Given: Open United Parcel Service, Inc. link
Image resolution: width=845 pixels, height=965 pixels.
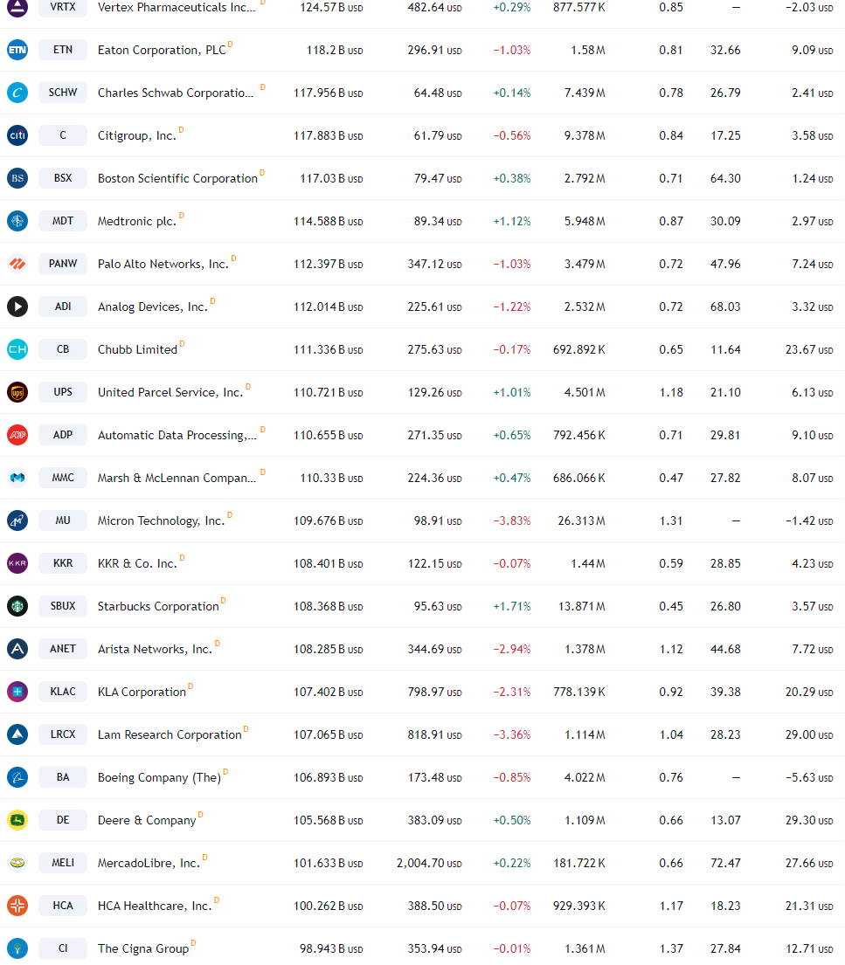Looking at the screenshot, I should (170, 393).
